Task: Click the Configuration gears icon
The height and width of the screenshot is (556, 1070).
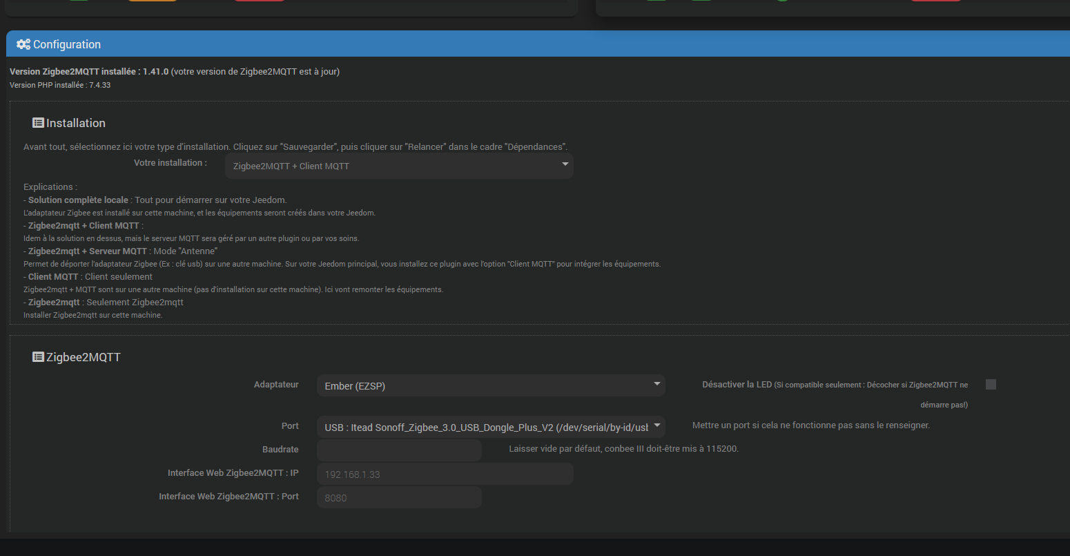Action: [23, 44]
